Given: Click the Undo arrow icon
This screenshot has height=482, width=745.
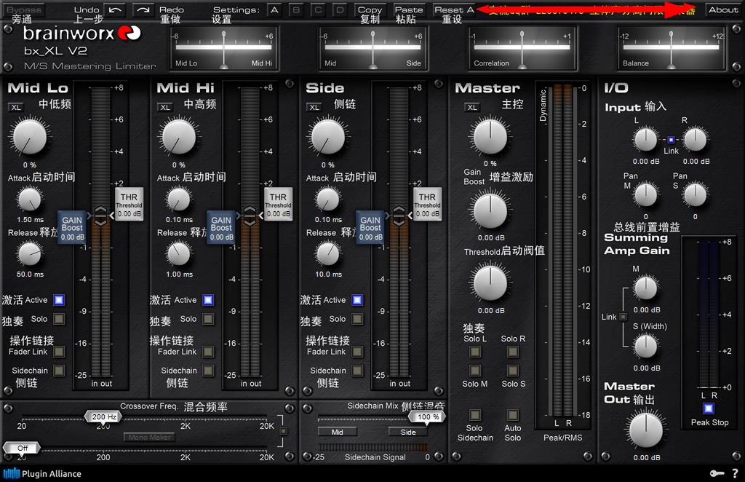Looking at the screenshot, I should tap(115, 10).
